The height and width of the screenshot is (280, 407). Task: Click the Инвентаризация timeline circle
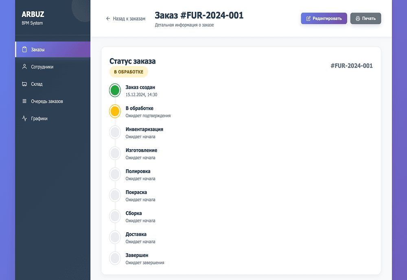pyautogui.click(x=115, y=132)
